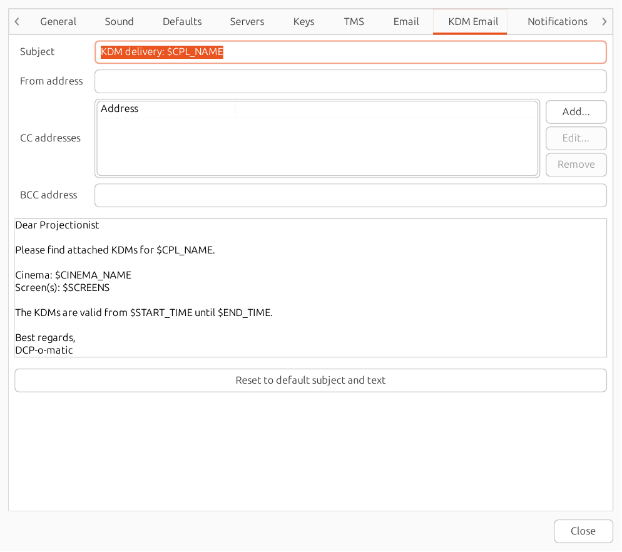Screen dimensions: 622x552
Task: Switch to the TMS tab
Action: point(354,21)
